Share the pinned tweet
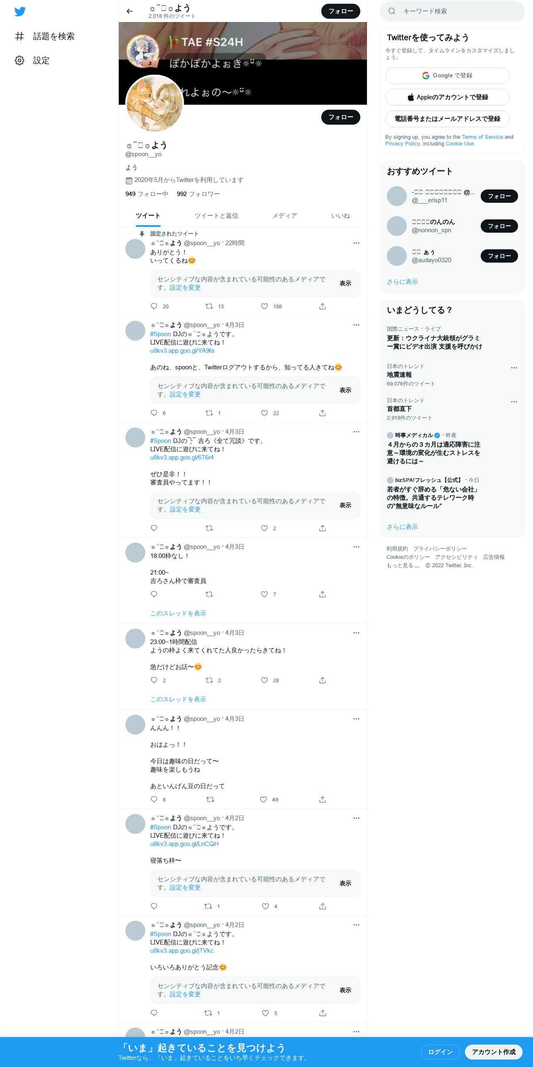This screenshot has height=1067, width=533. [323, 306]
